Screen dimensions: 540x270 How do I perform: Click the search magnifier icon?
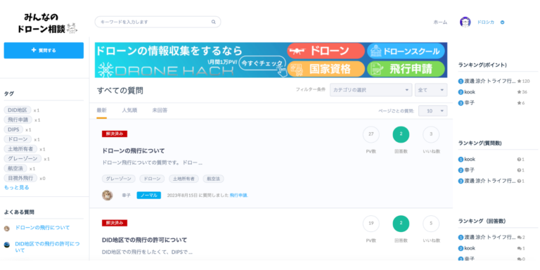[214, 22]
